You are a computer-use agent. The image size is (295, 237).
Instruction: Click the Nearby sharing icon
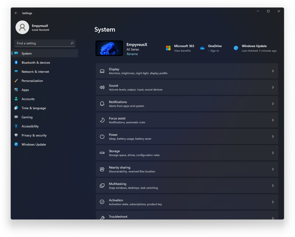pyautogui.click(x=102, y=169)
